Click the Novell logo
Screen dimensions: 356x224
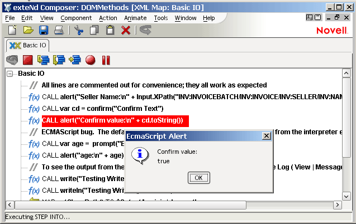[332, 30]
